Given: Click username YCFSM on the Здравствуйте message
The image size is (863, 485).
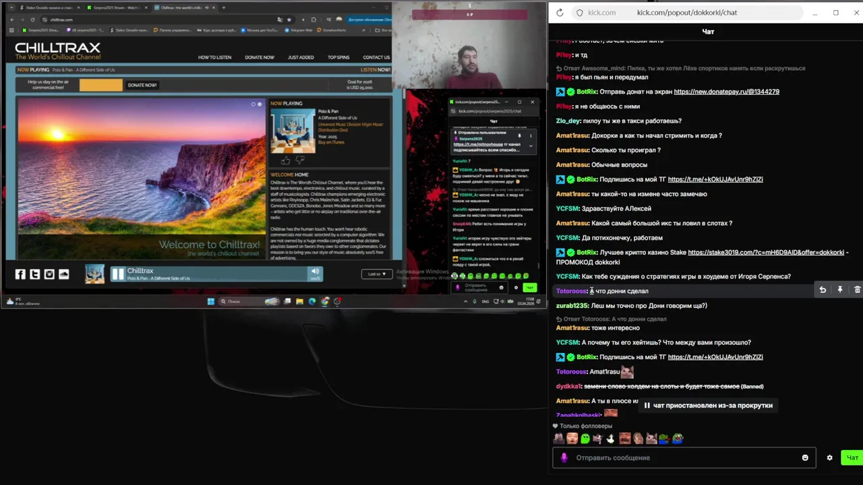Looking at the screenshot, I should (567, 209).
